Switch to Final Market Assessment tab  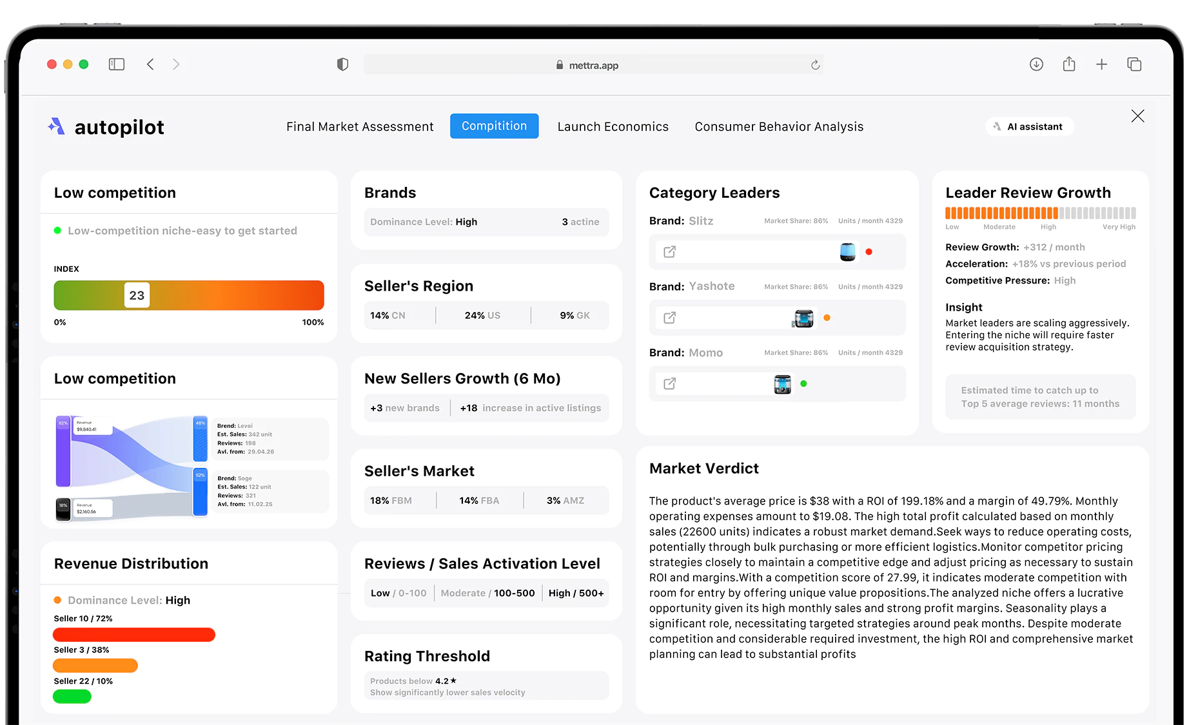[x=360, y=127]
